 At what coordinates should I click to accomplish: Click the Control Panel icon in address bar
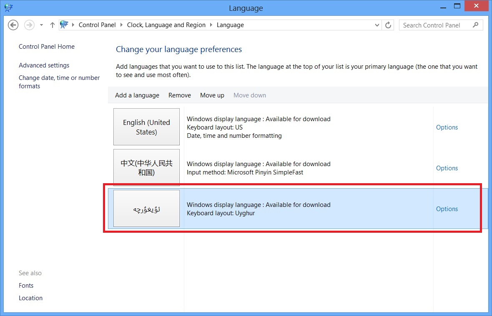click(x=64, y=25)
